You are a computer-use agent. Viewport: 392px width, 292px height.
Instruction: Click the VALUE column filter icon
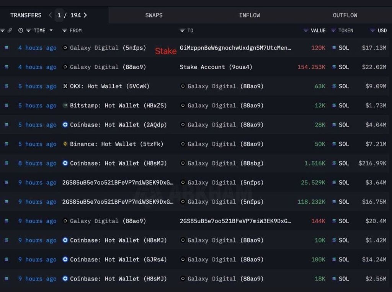[305, 31]
